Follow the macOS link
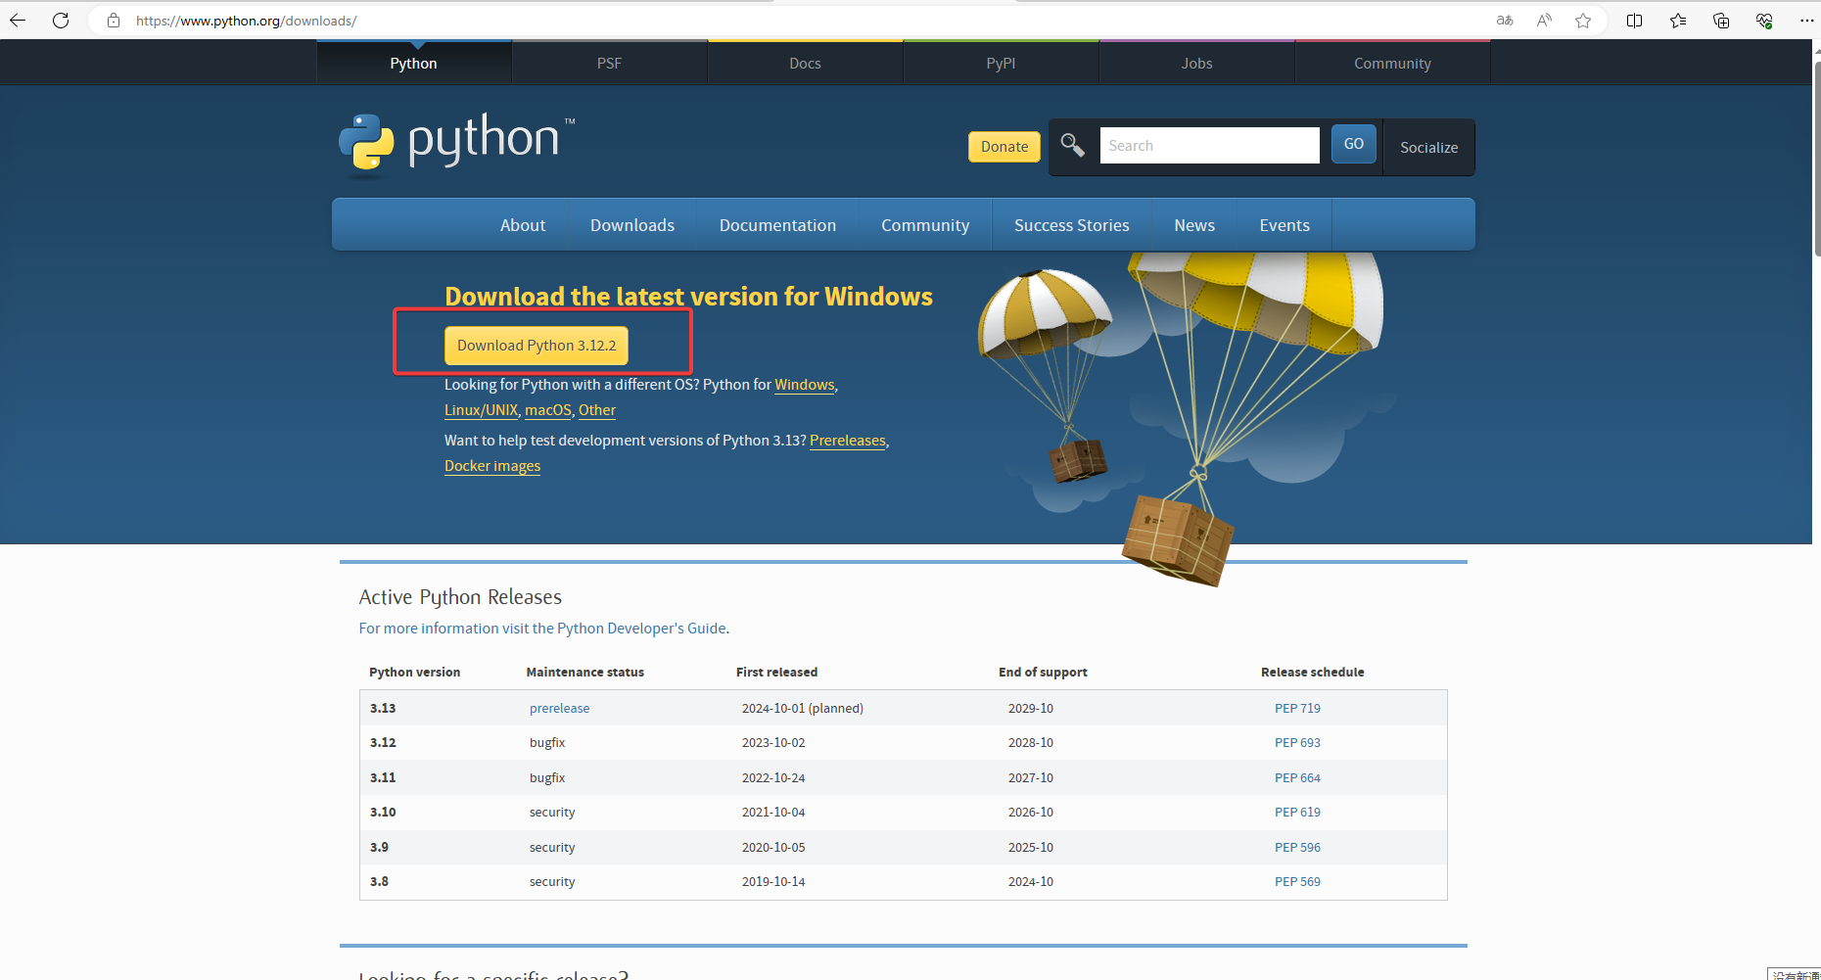This screenshot has height=980, width=1821. 547,410
